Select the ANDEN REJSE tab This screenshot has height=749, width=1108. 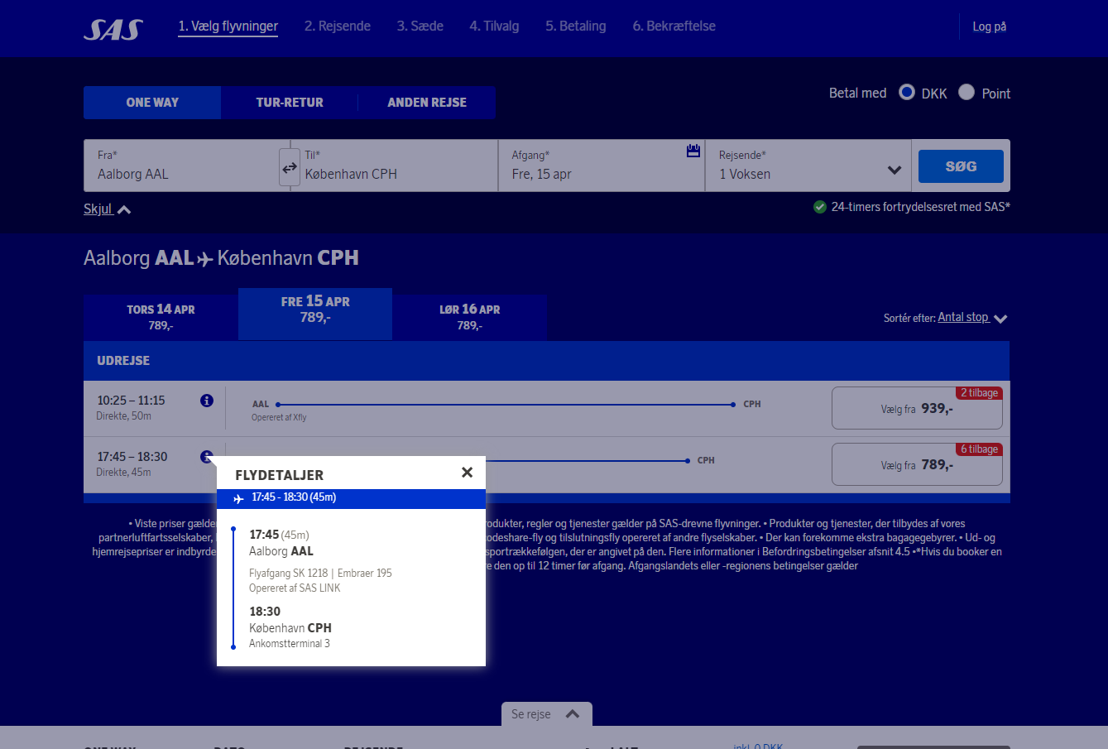pos(427,103)
